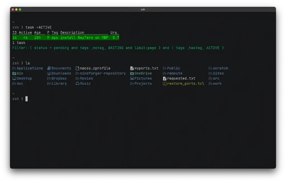Click the icon beside bin
286x182 pixels.
[14, 73]
